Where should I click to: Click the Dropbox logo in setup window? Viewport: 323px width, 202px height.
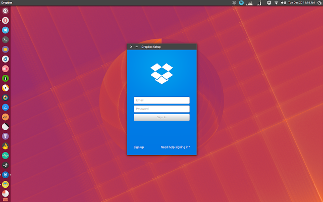pos(161,74)
